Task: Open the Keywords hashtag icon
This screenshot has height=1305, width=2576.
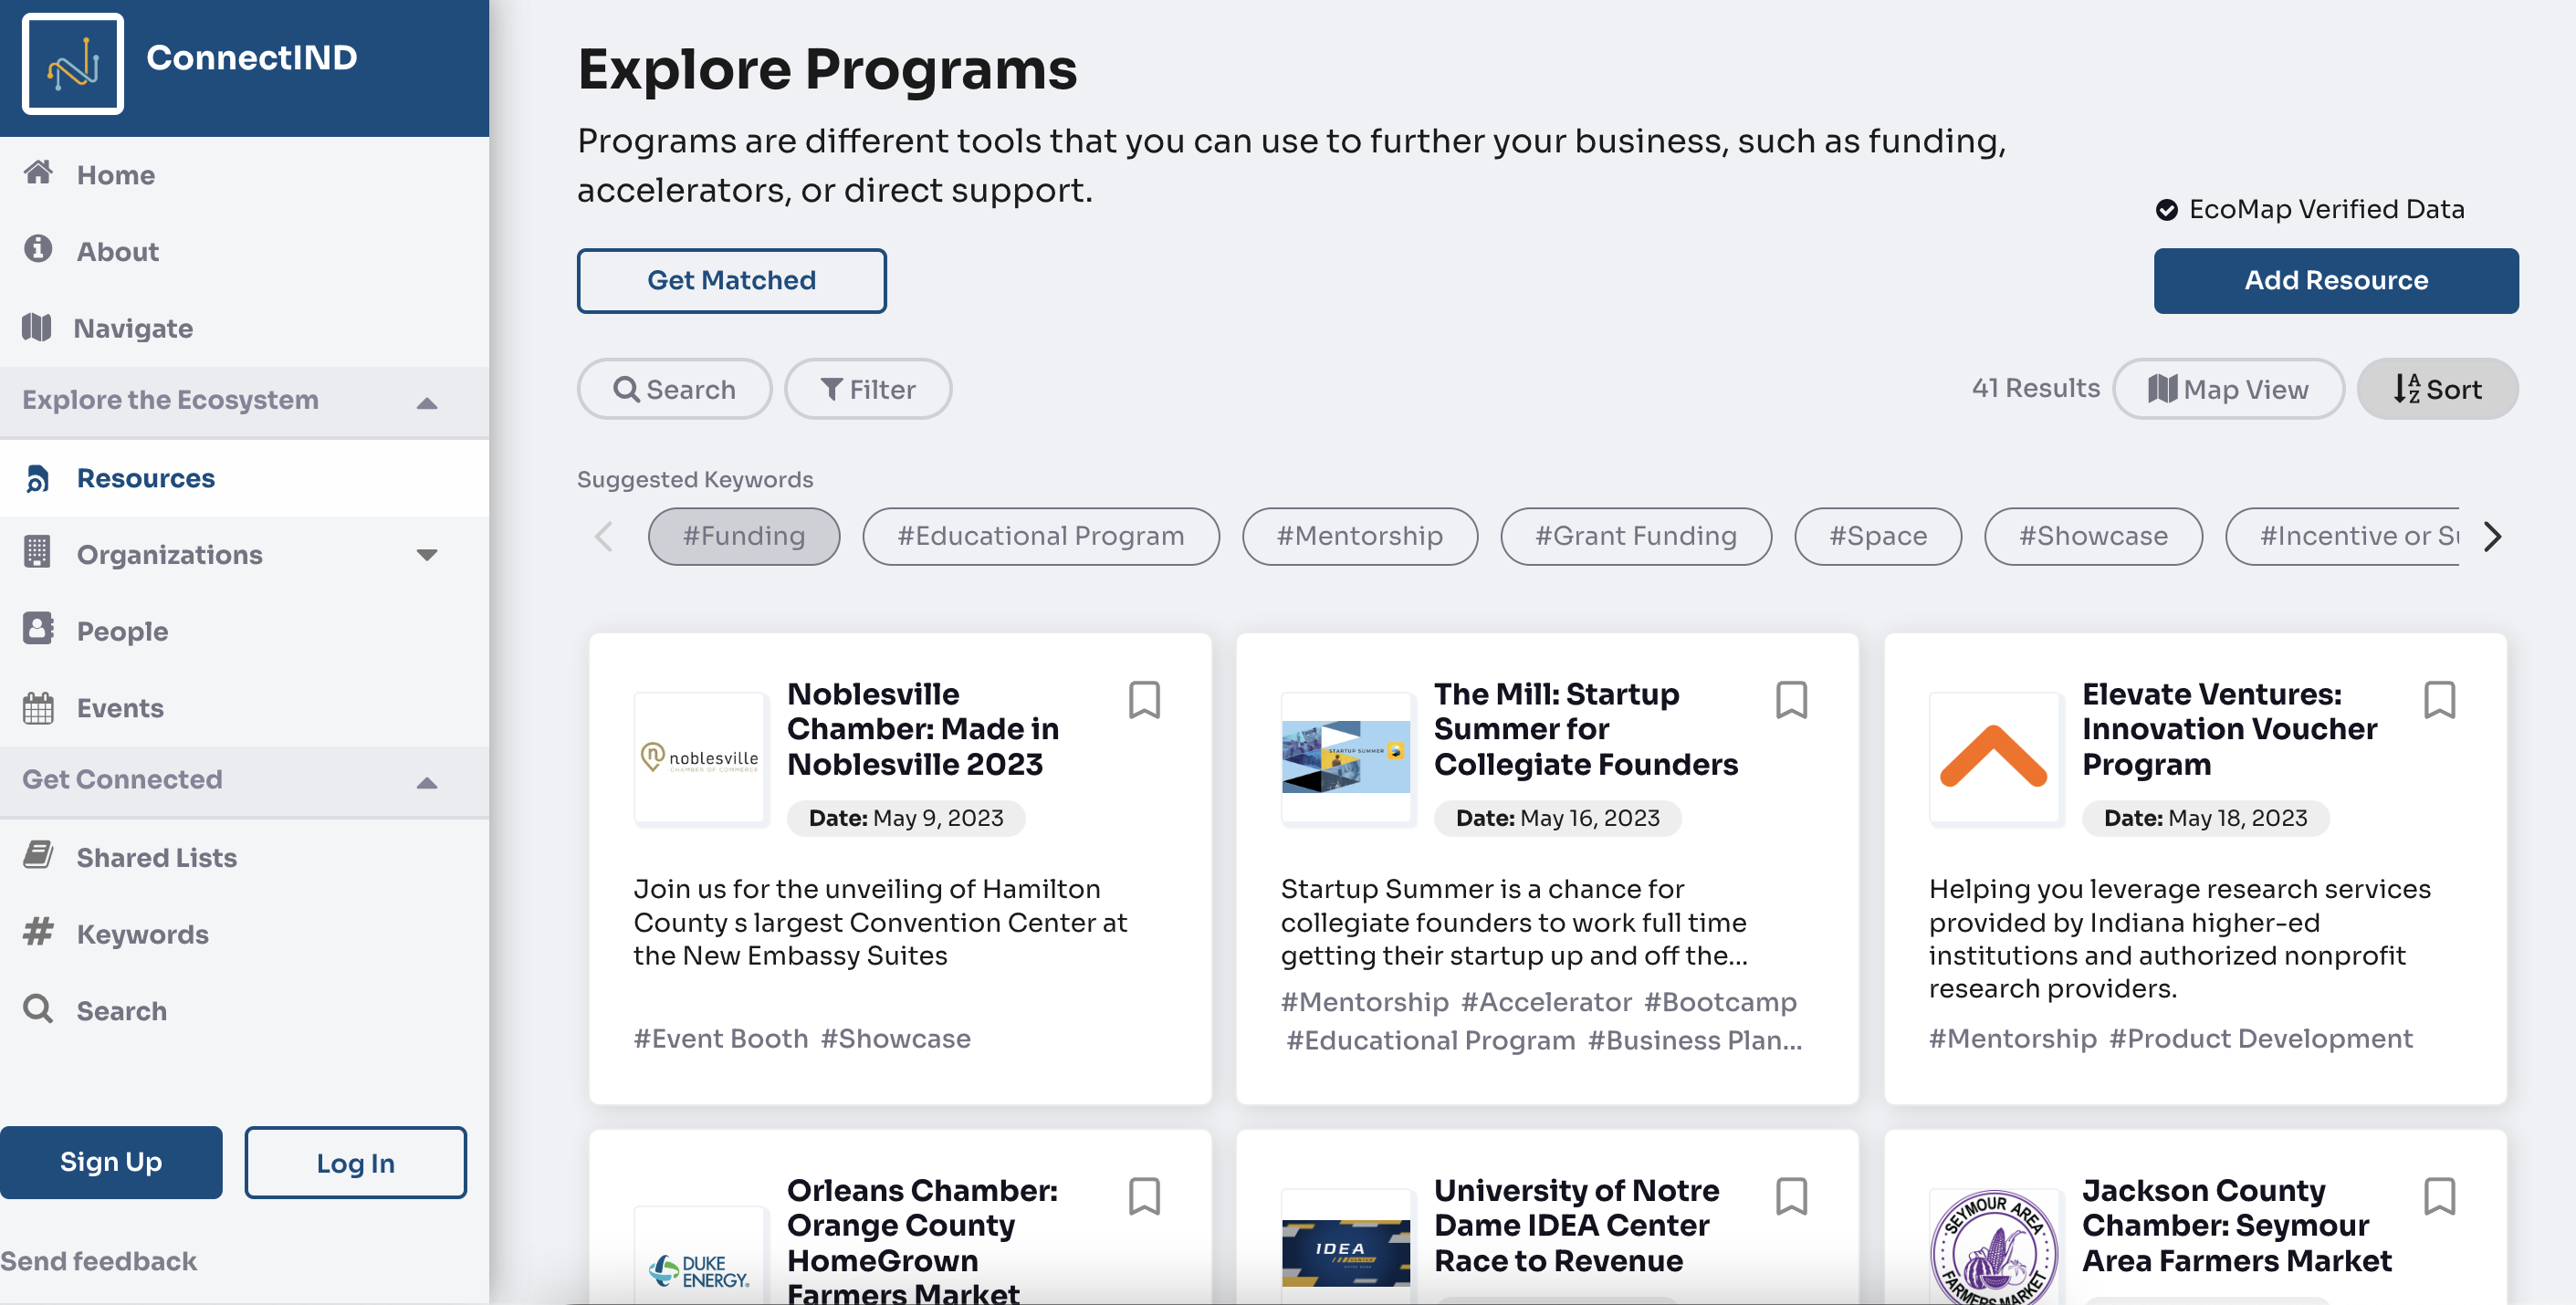Action: [x=38, y=932]
